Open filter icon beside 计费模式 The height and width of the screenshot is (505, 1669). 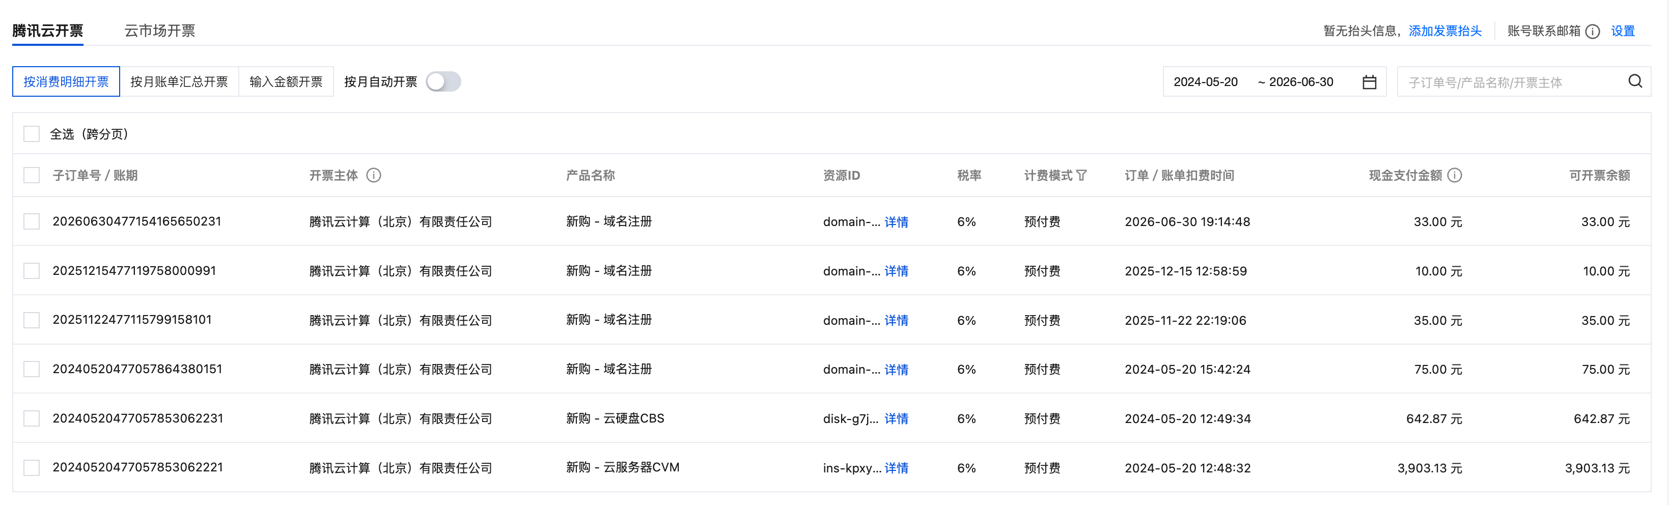click(x=1081, y=176)
